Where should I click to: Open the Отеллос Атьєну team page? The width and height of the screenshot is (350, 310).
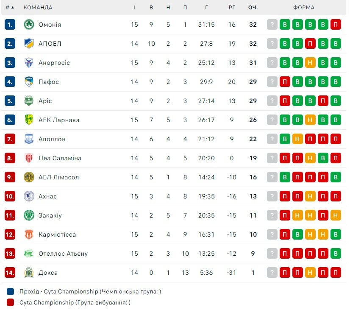coord(63,254)
